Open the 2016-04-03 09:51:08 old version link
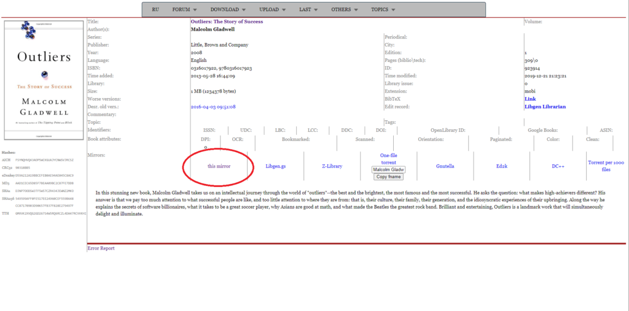 (x=213, y=107)
